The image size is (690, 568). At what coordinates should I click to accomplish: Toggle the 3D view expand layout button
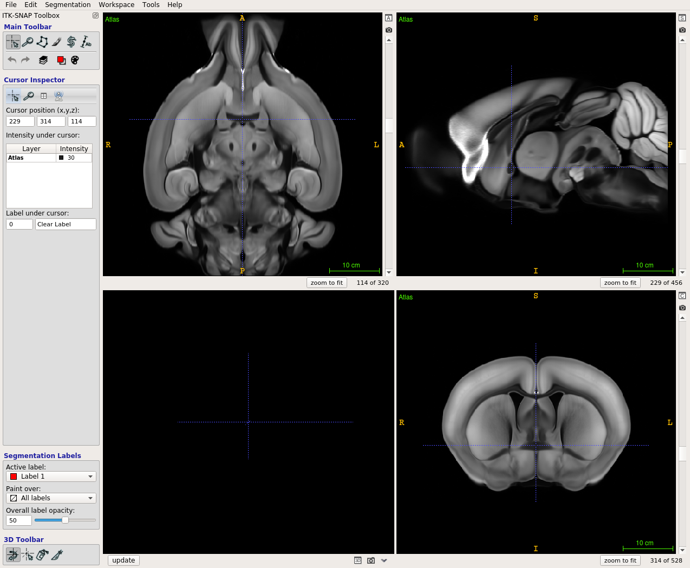[358, 560]
